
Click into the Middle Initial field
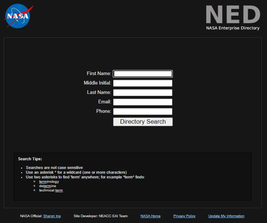coord(143,83)
